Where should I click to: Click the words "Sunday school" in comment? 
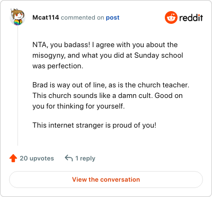click(x=158, y=56)
